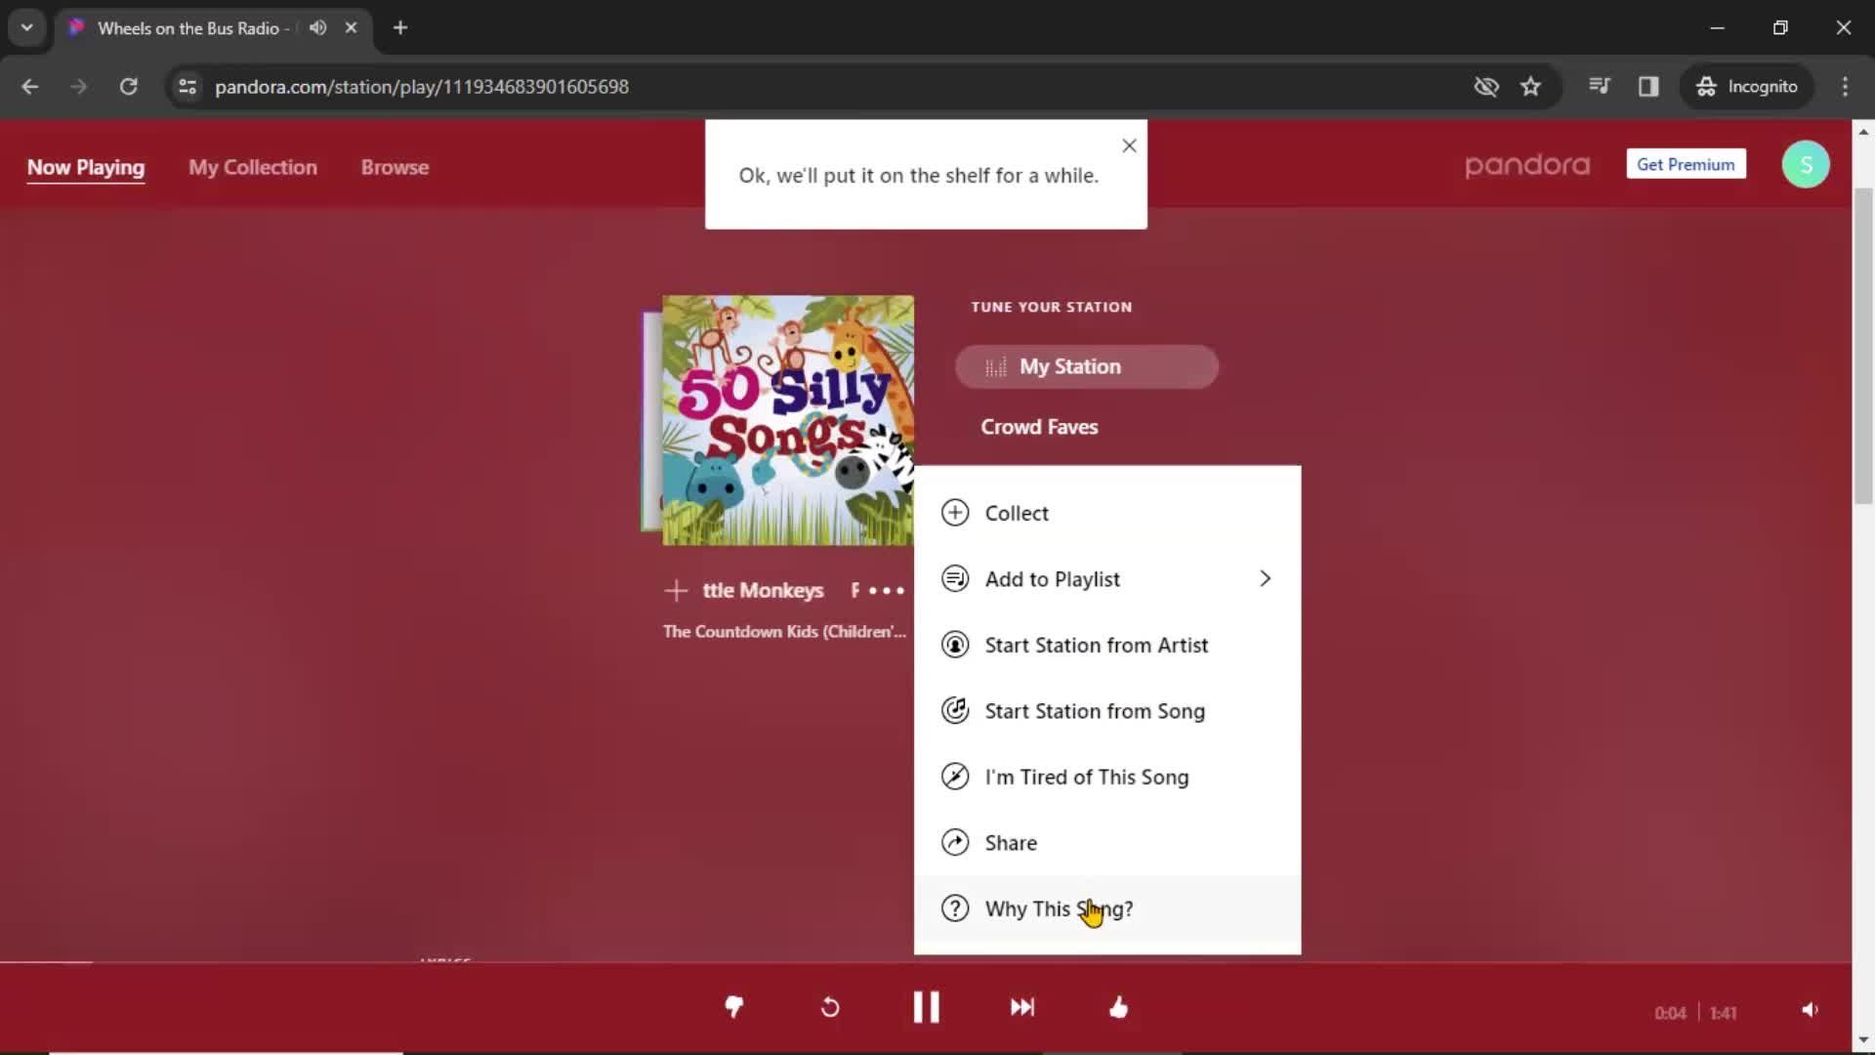
Task: Click the Collect song icon
Action: click(x=954, y=512)
